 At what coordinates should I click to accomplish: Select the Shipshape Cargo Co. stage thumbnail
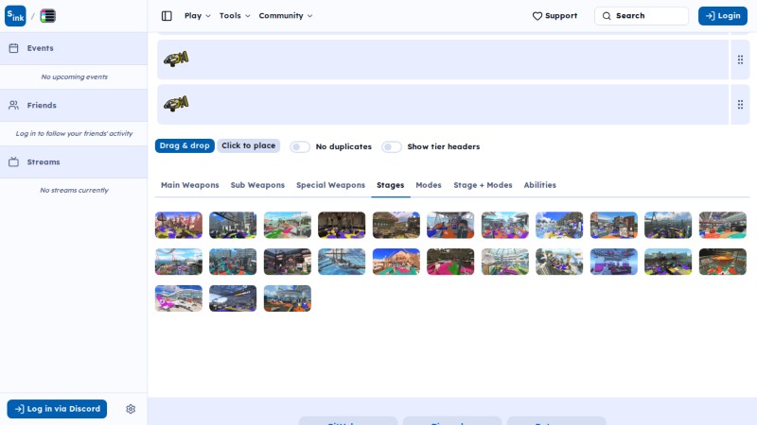pyautogui.click(x=613, y=262)
